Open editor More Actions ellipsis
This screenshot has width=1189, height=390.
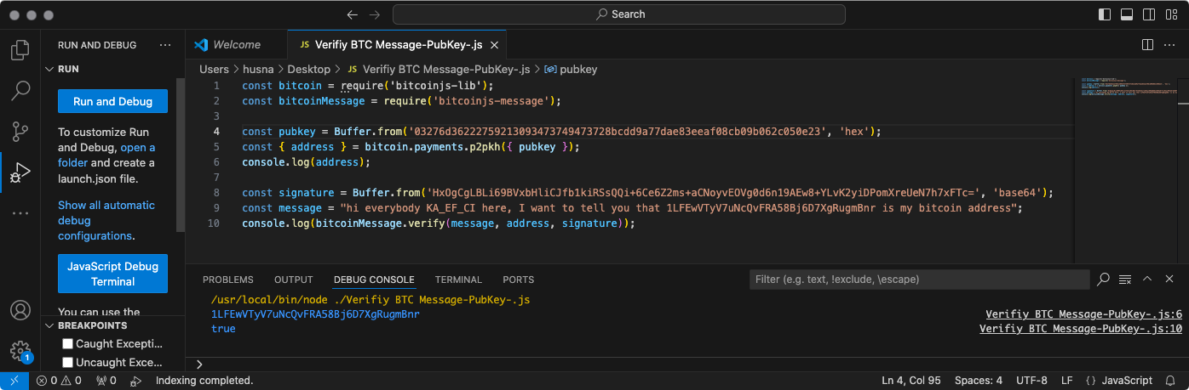pos(1170,44)
